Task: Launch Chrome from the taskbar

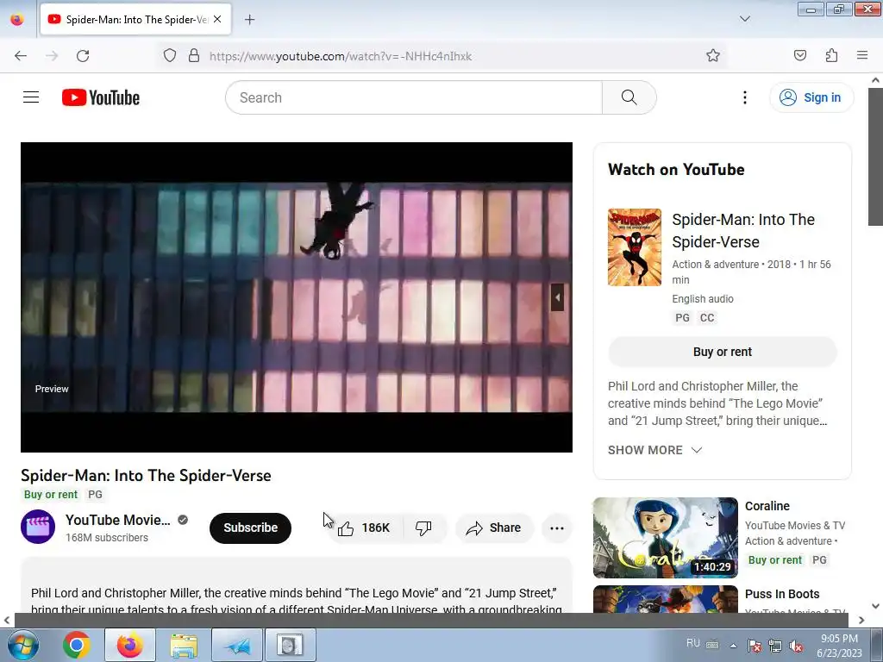Action: coord(77,645)
